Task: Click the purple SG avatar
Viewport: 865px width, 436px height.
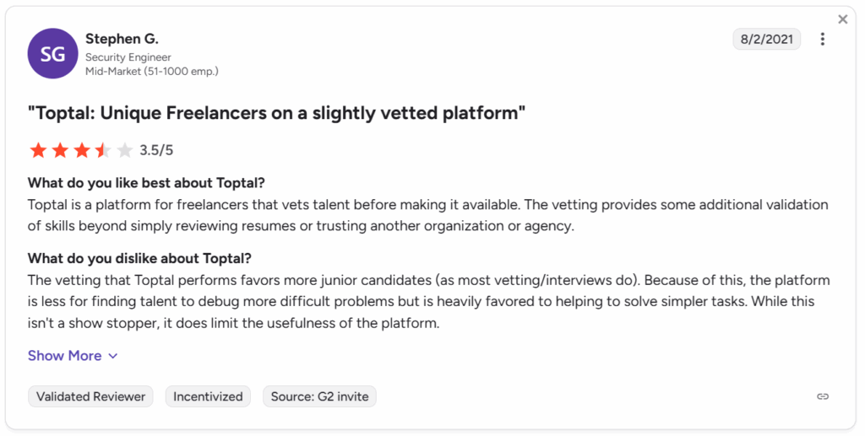Action: tap(53, 53)
